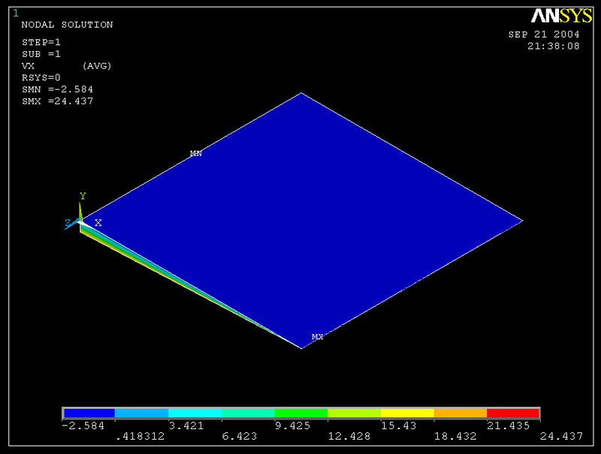Pick the bright green legend swatch
The width and height of the screenshot is (601, 454).
(301, 413)
